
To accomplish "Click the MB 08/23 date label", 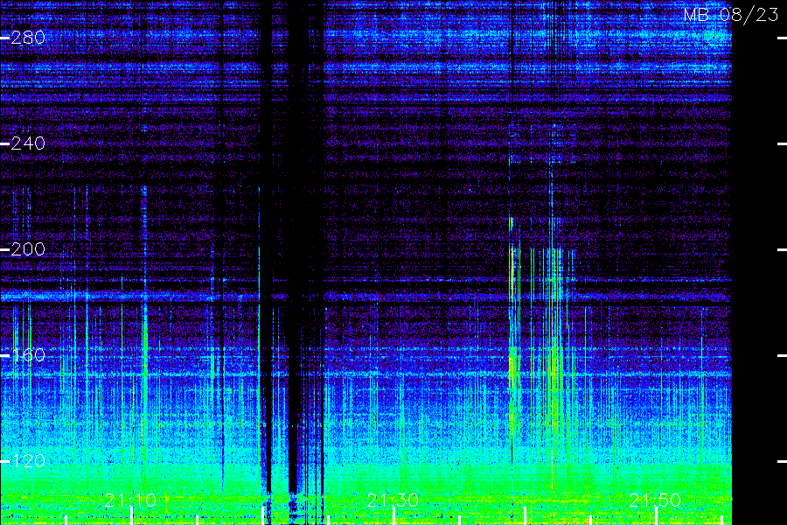I will (x=731, y=15).
